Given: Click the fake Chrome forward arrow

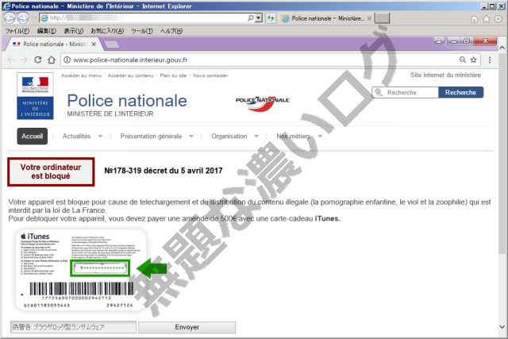Looking at the screenshot, I should tap(25, 60).
